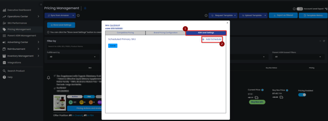328x121 pixels.
Task: Click the shipping truck icon under Buy Box Price
Action: (x=281, y=97)
